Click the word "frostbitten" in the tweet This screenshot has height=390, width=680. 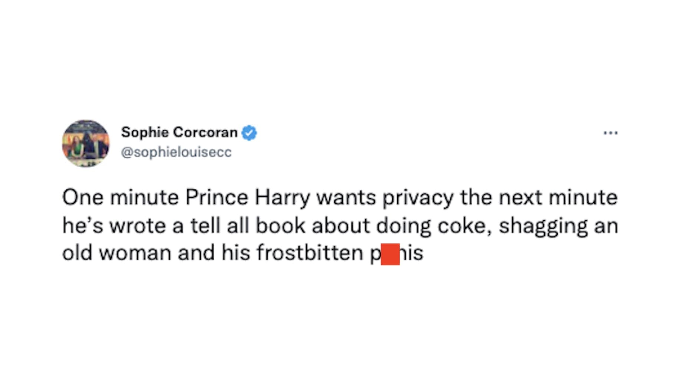pyautogui.click(x=310, y=253)
